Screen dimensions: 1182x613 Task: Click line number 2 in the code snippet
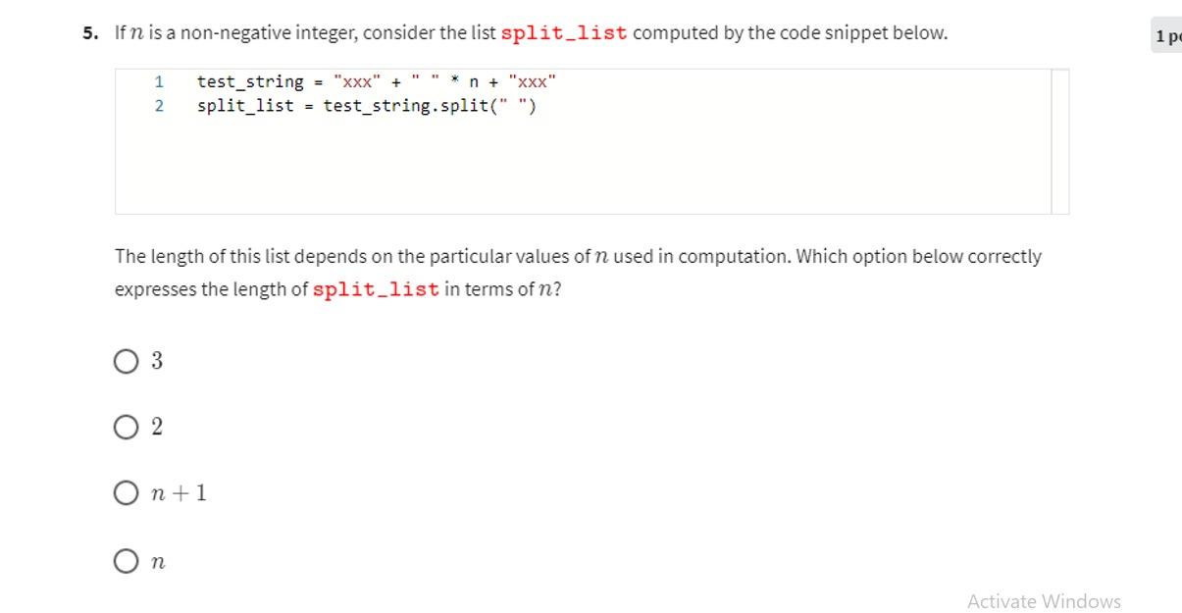(x=159, y=105)
